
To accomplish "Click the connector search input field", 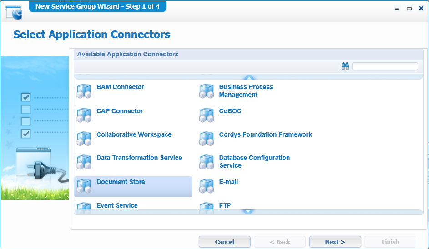I will [385, 66].
